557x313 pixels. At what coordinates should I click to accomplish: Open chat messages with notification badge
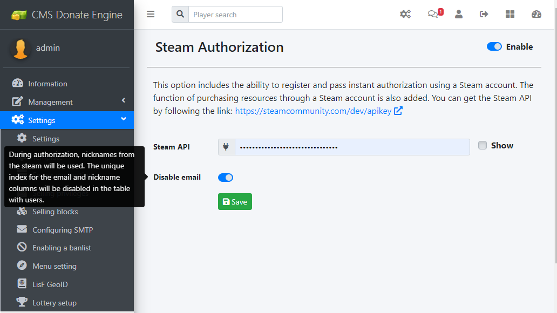[x=434, y=15]
